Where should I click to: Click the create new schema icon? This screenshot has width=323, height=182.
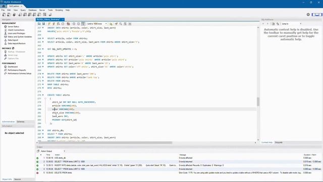point(20,15)
